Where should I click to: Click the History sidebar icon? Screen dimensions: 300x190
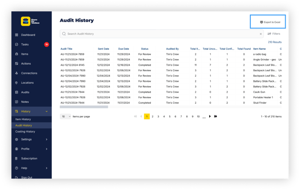17,111
